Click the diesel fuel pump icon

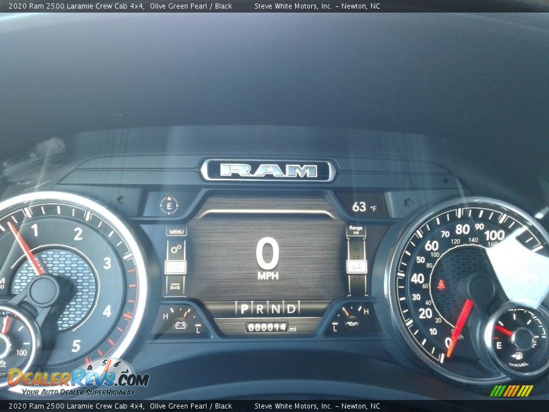(x=519, y=355)
